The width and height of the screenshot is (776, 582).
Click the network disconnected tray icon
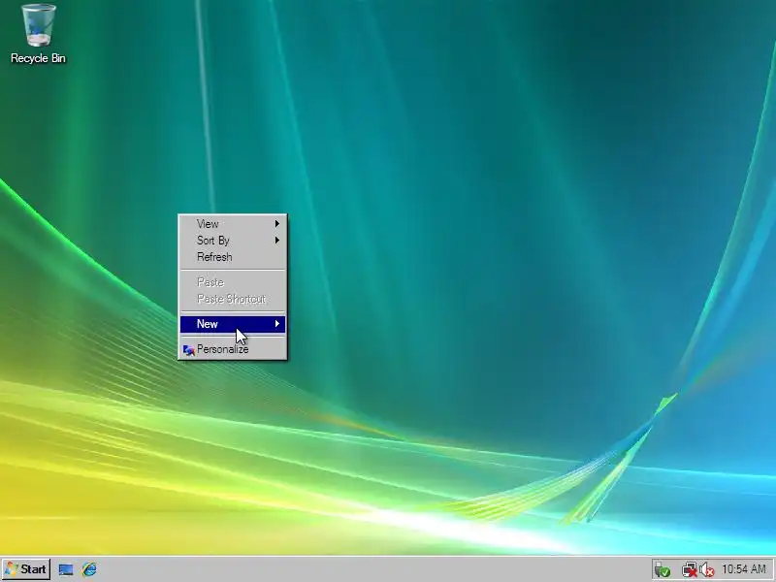point(689,570)
